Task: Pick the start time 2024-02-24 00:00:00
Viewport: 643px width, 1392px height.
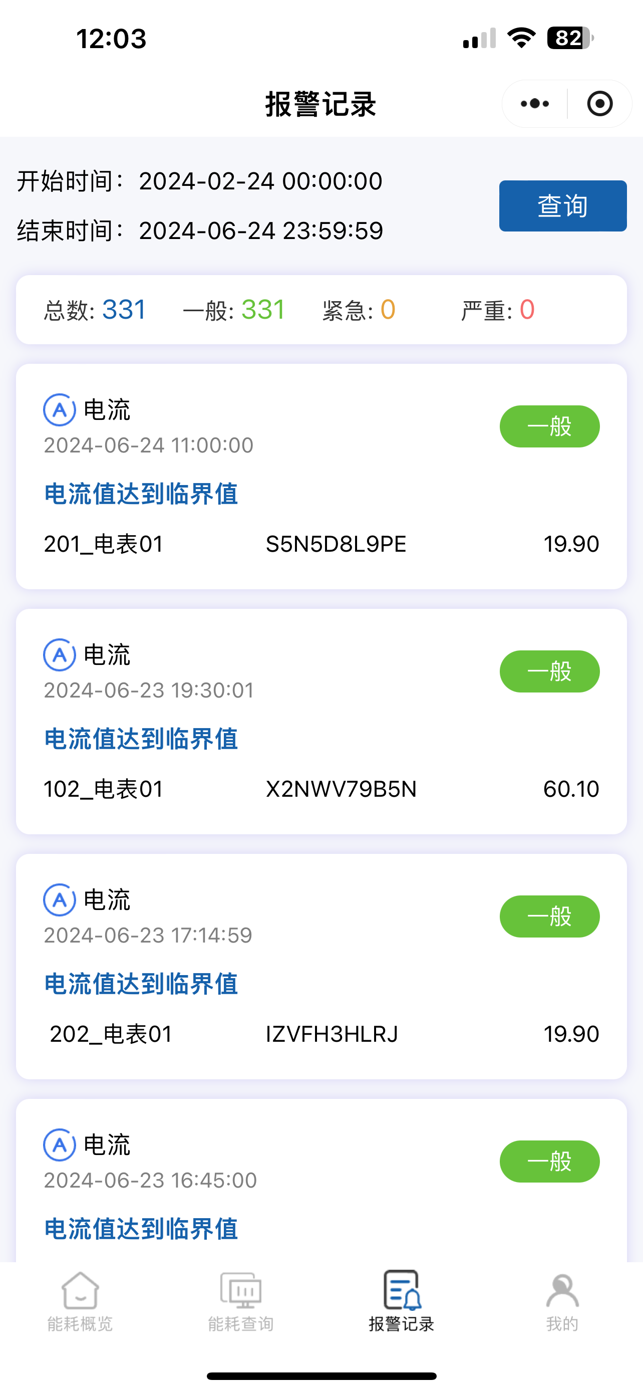Action: 260,181
